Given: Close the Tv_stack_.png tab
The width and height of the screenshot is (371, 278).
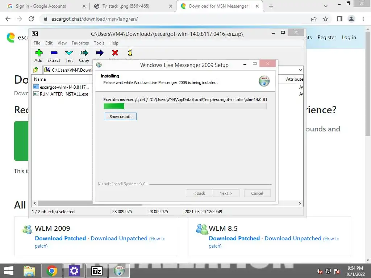Looking at the screenshot, I should 171,7.
